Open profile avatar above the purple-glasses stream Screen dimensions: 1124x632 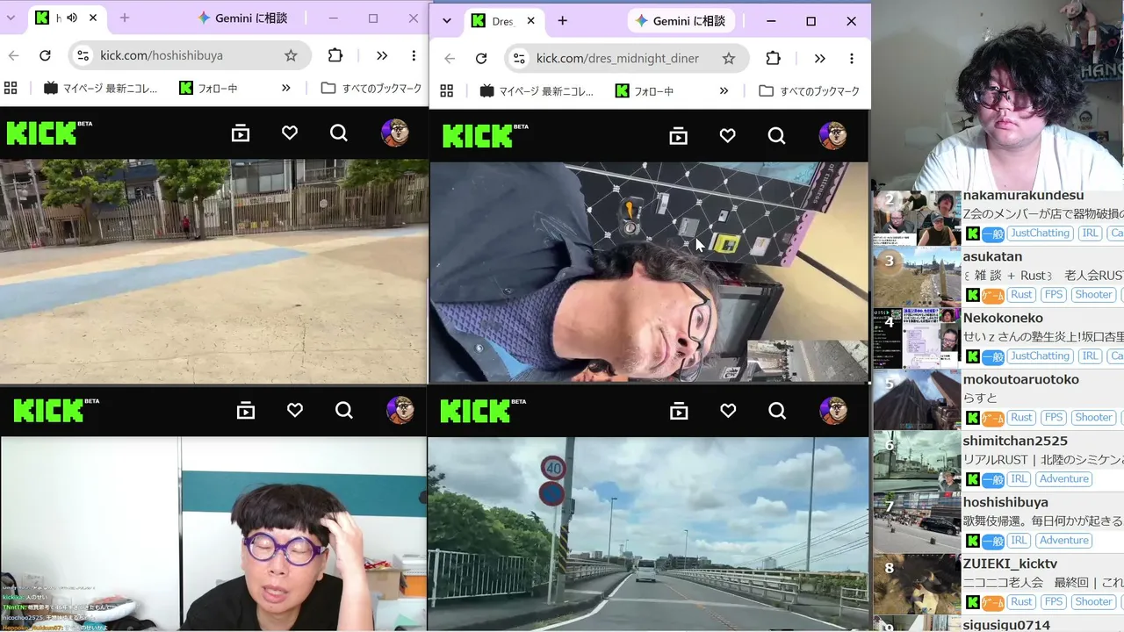400,411
